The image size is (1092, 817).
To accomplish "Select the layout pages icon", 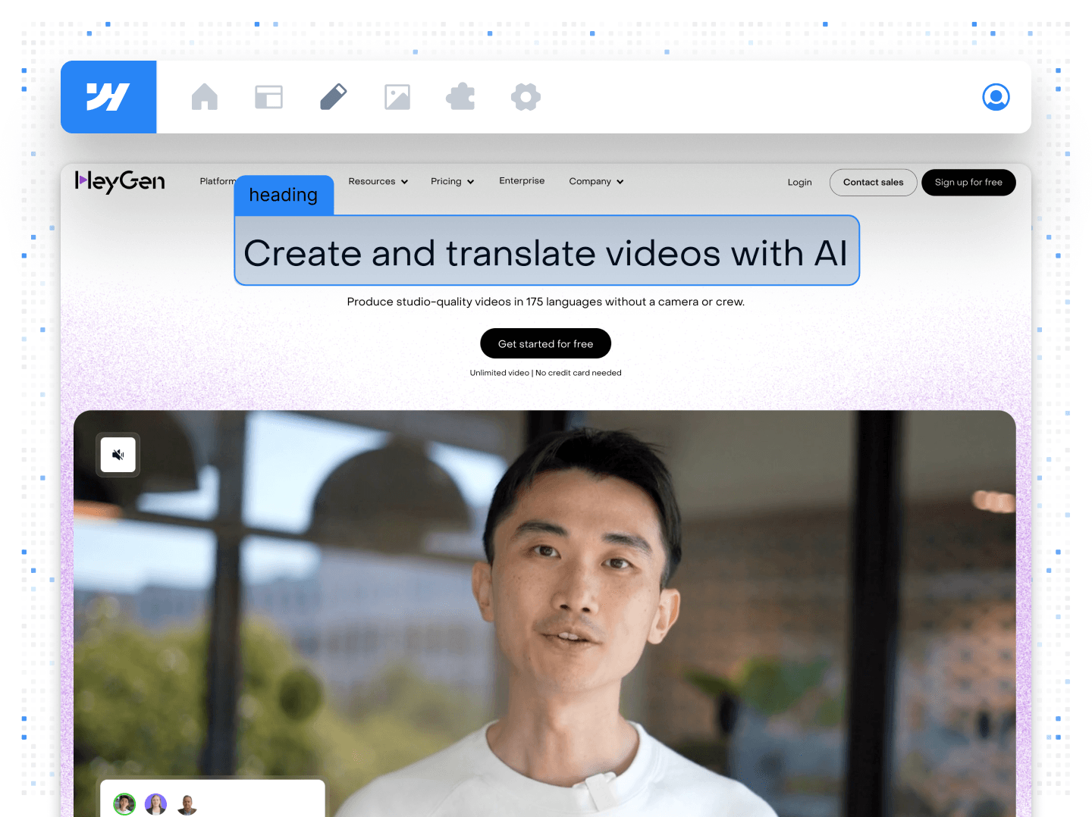I will coord(268,97).
